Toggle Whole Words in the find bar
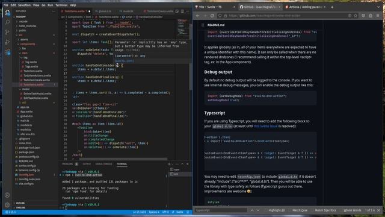Viewport: 385px width, 217px height. [x=353, y=210]
